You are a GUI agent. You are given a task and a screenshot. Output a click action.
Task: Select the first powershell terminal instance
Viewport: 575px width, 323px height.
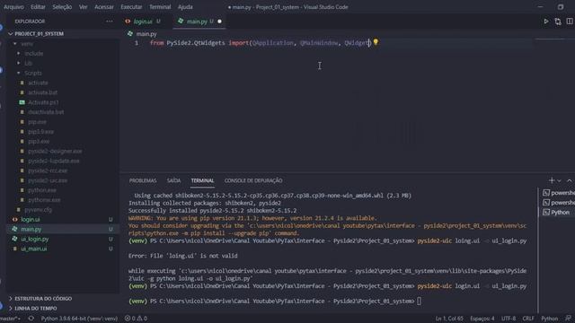559,193
